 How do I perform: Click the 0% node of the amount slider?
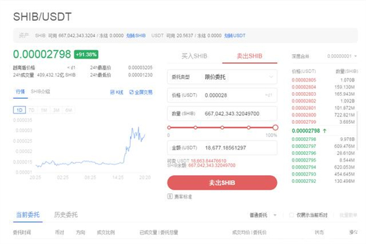point(169,127)
